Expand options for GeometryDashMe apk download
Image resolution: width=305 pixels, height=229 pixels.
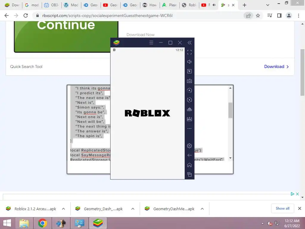tap(202, 209)
